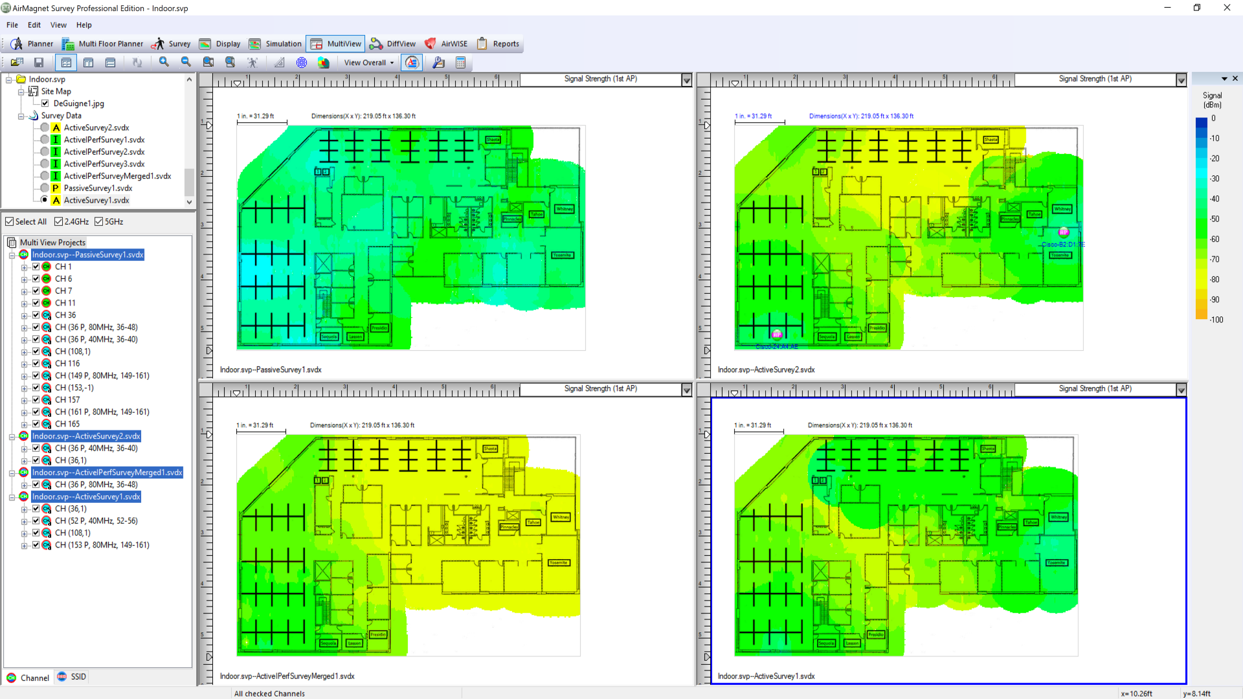1243x699 pixels.
Task: Switch to the SSID tab
Action: click(x=71, y=677)
